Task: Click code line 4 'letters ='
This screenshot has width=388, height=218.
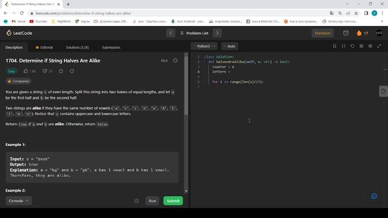Action: (221, 71)
